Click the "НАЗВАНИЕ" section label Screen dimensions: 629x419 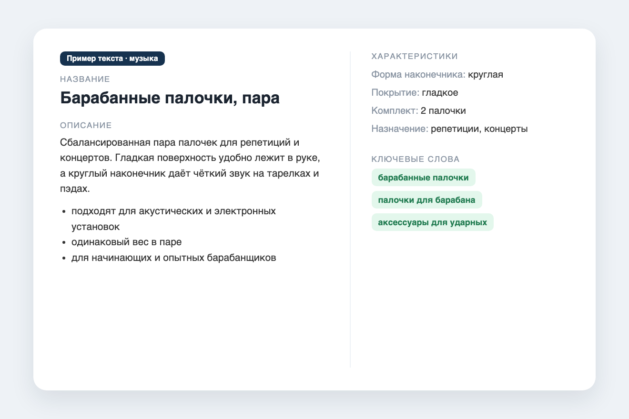[x=85, y=79]
